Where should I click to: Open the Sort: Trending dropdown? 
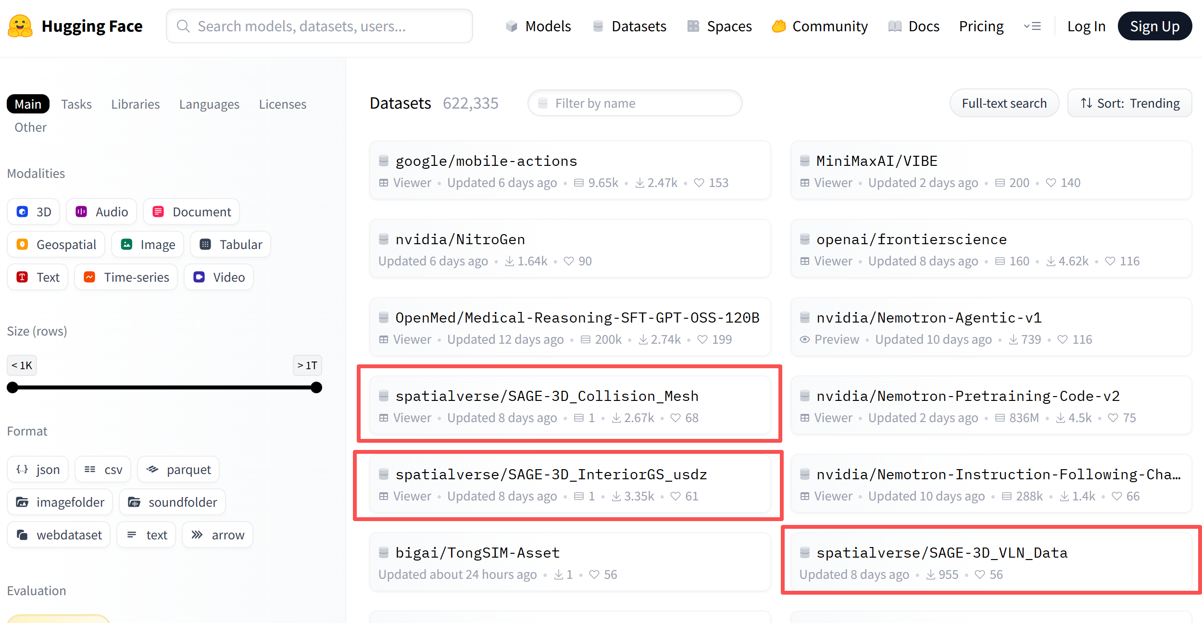click(1129, 103)
